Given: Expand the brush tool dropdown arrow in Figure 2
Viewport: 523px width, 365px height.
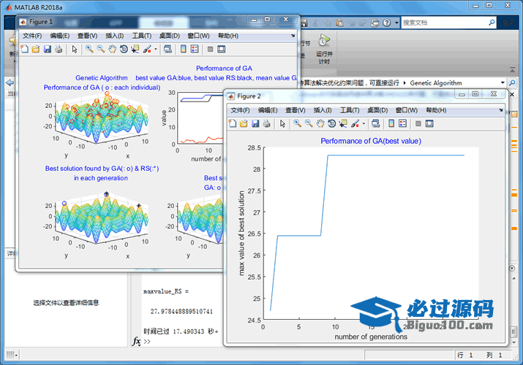Looking at the screenshot, I should [364, 124].
